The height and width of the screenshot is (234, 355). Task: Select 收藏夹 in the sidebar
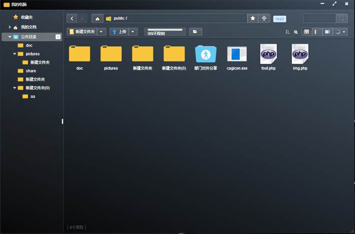[26, 17]
